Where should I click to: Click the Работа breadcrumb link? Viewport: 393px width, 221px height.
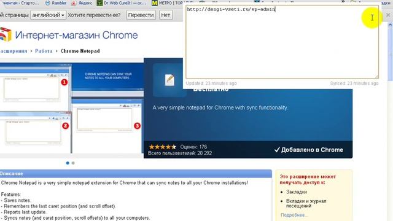[44, 51]
